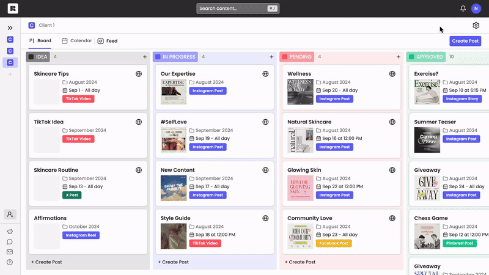Click the APPROVED column header label
Screen dimensions: 489x275
point(426,57)
